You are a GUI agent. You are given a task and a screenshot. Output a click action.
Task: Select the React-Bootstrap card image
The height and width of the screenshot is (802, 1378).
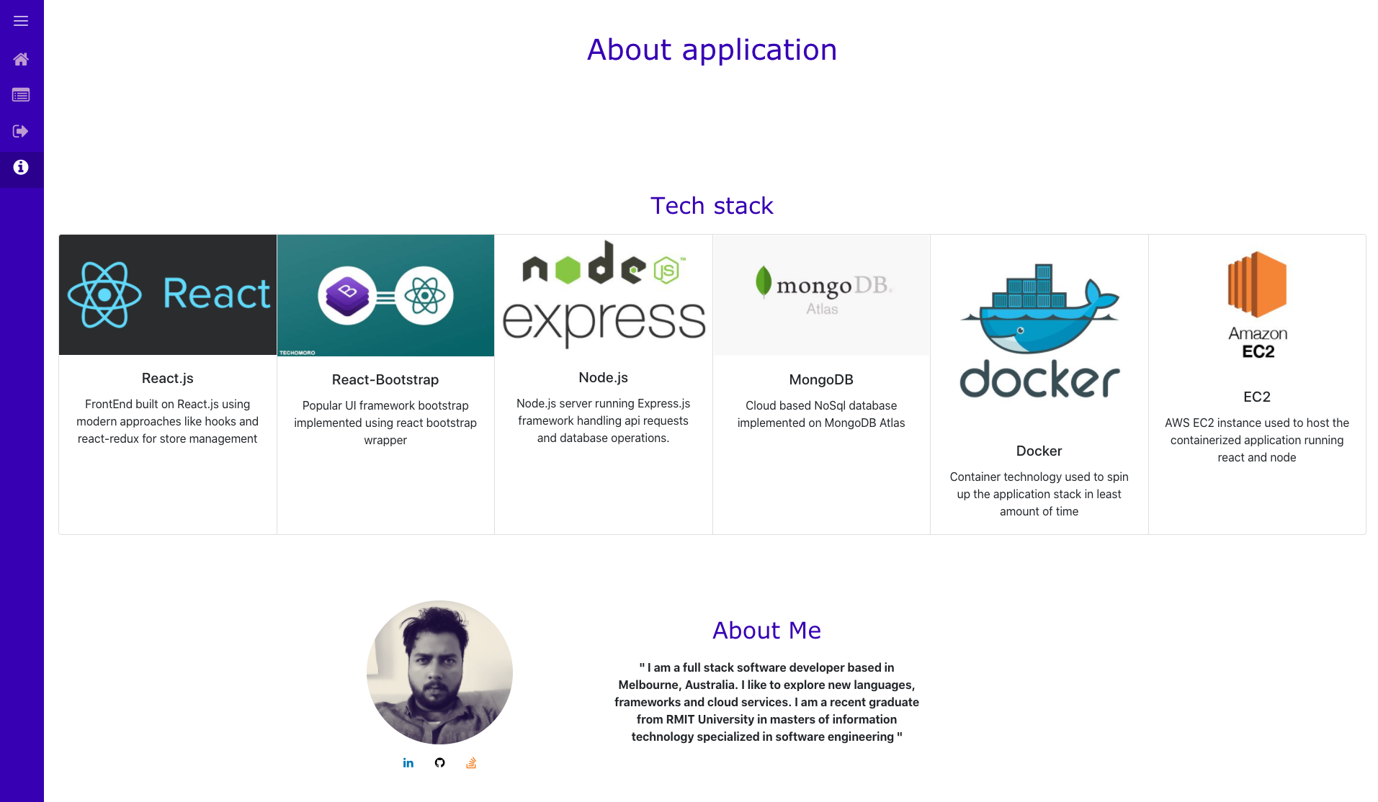pos(385,295)
